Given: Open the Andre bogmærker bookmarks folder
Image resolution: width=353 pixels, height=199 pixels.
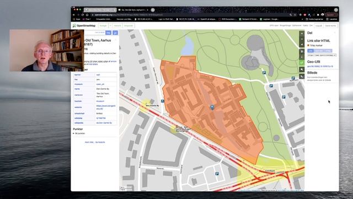Looking at the screenshot, I should tap(315, 19).
